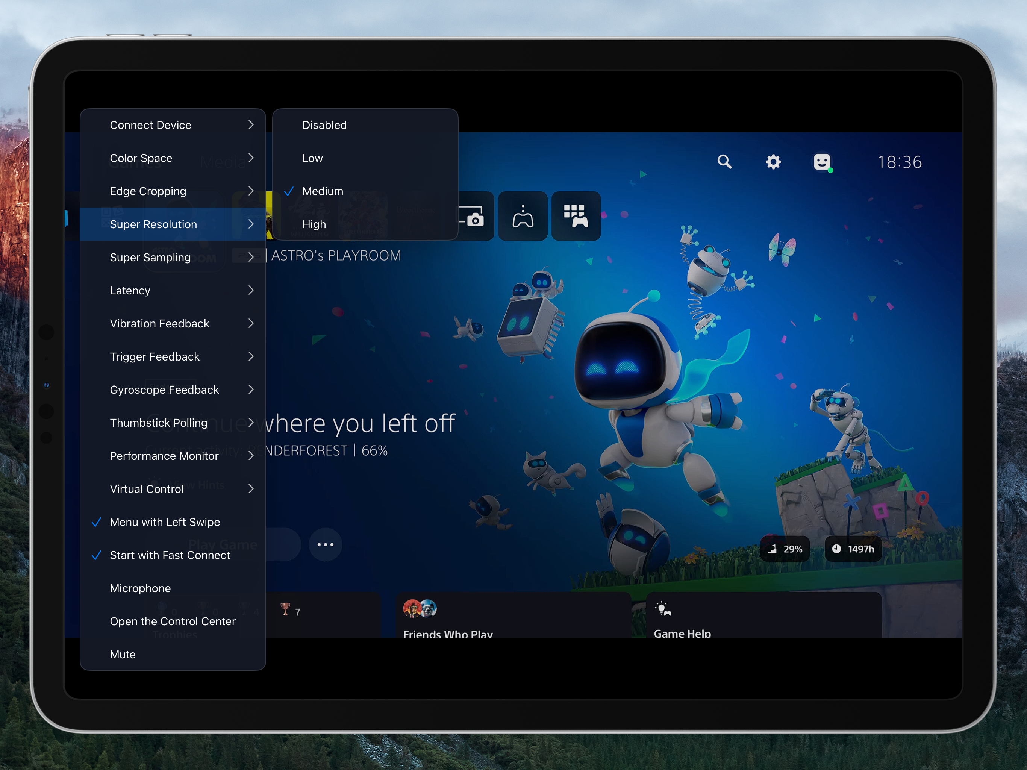Open the profile avatar icon

click(x=822, y=162)
